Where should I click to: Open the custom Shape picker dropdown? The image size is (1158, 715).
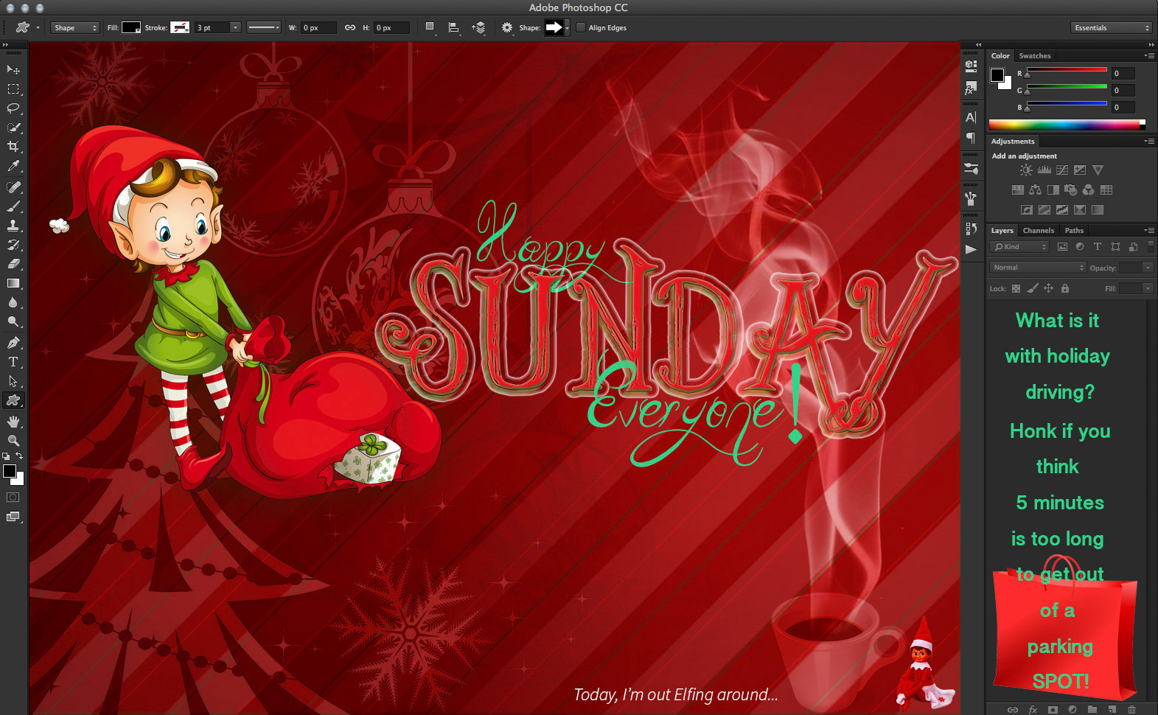click(567, 28)
